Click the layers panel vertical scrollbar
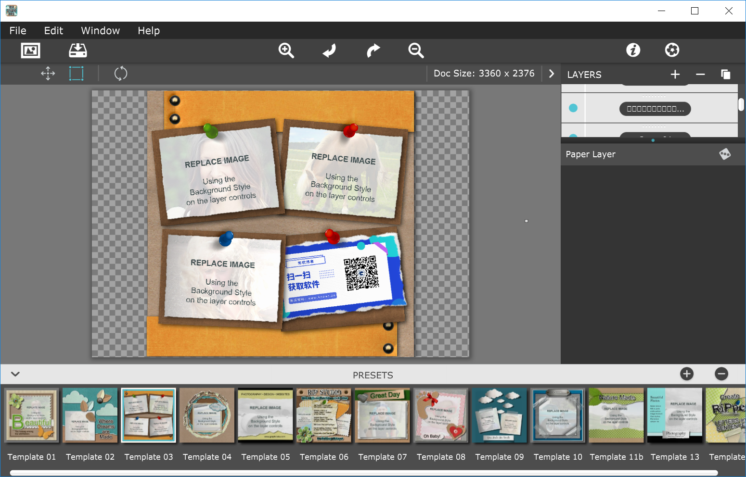This screenshot has height=477, width=746. click(741, 104)
